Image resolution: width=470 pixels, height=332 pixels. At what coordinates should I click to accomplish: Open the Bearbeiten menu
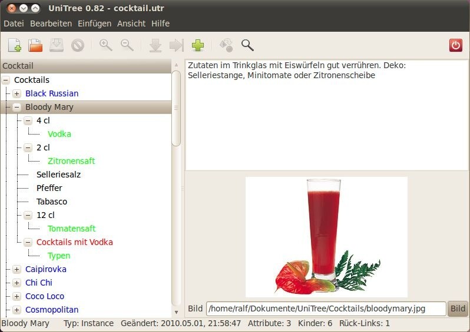(51, 24)
